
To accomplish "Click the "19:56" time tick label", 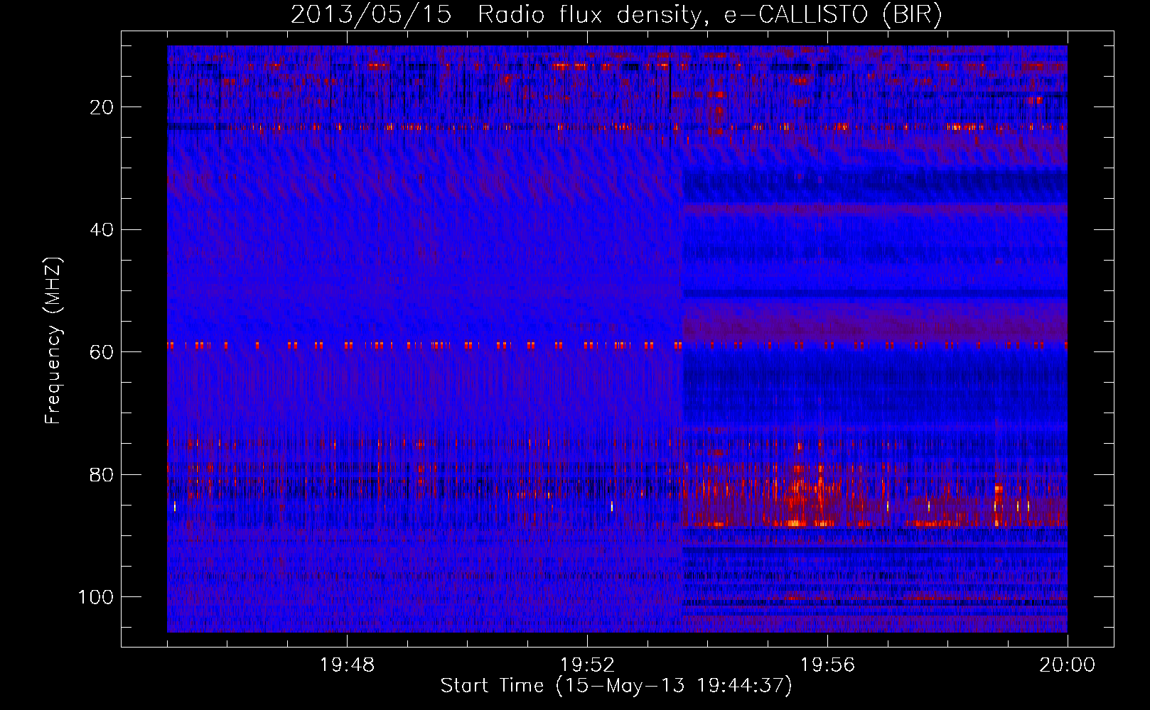I will coord(827,665).
